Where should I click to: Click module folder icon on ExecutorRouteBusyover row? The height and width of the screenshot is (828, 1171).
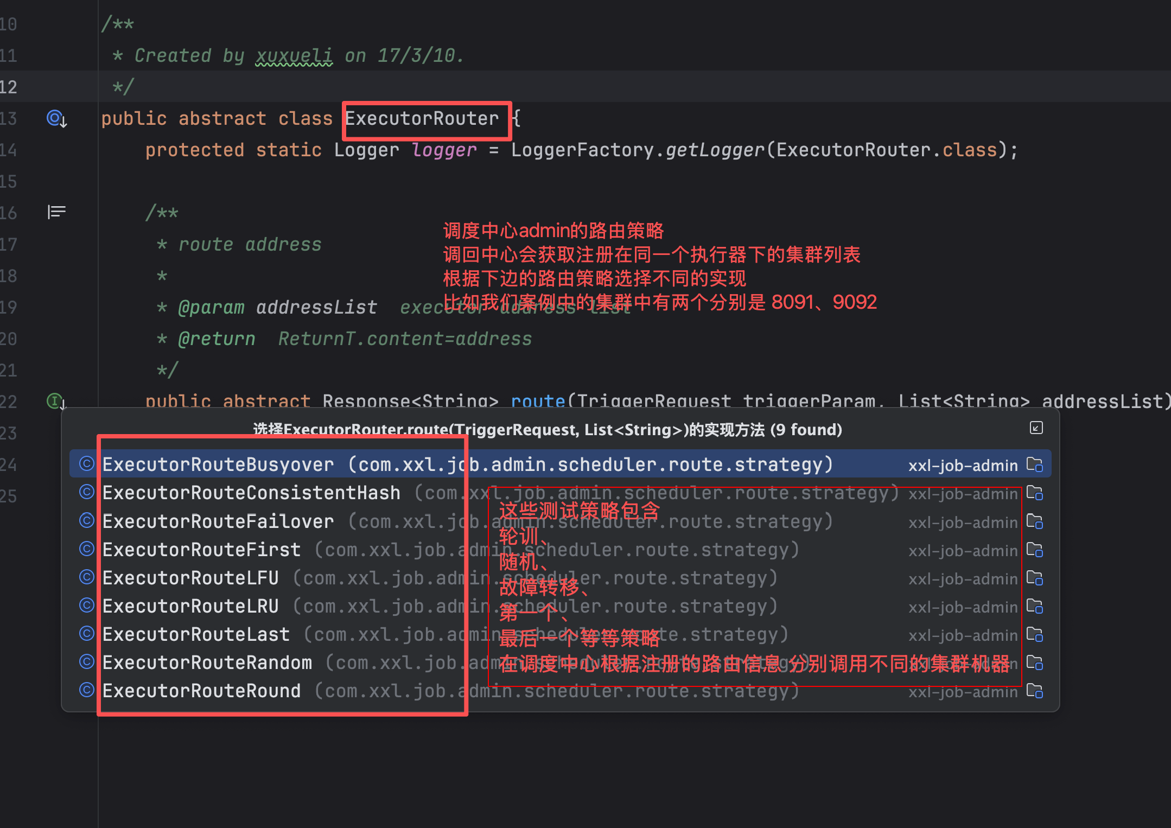[x=1035, y=465]
